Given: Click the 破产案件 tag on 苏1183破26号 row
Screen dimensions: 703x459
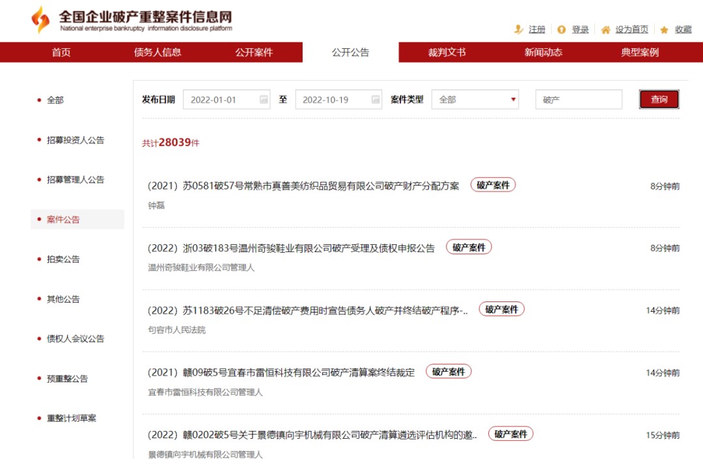Looking at the screenshot, I should (501, 309).
